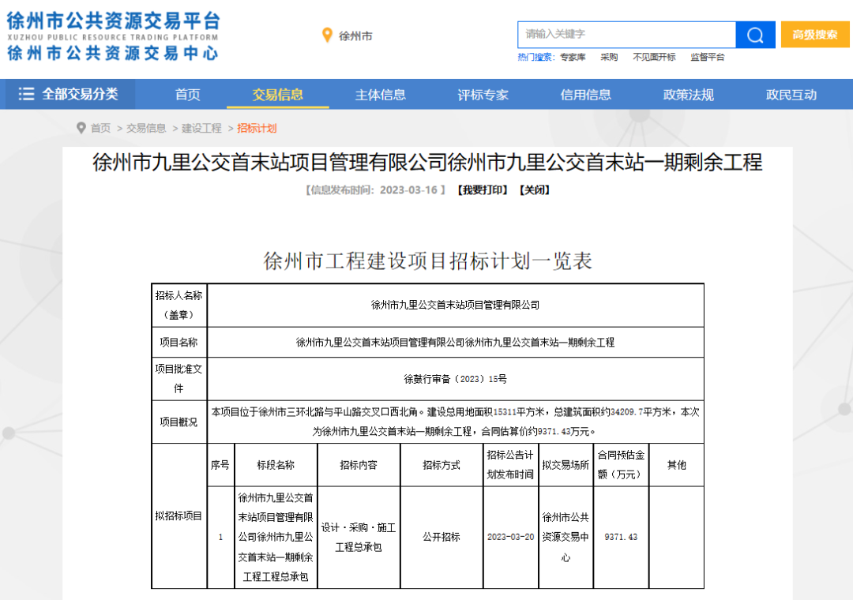Click the 其他 column header

[x=676, y=465]
